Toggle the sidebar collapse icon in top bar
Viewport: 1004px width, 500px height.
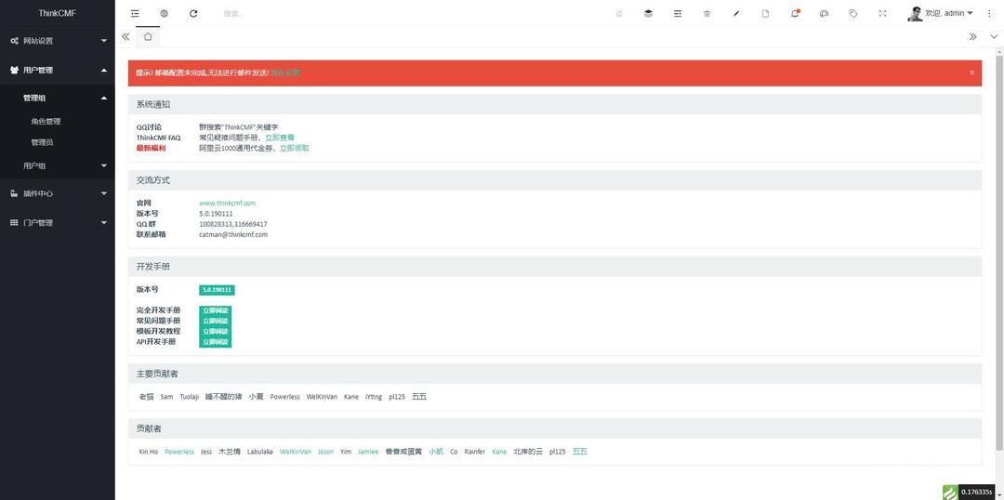(x=135, y=13)
